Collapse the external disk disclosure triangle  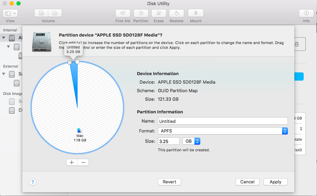(4, 74)
